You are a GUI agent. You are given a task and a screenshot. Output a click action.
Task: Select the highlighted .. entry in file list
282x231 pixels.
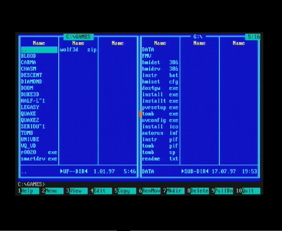39,50
